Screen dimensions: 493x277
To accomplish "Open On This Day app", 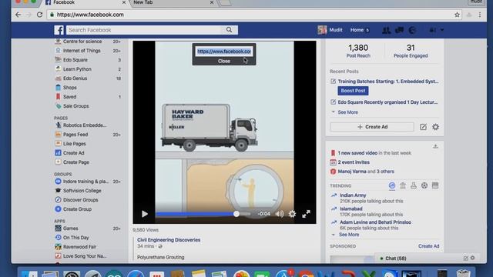I will [x=75, y=238].
